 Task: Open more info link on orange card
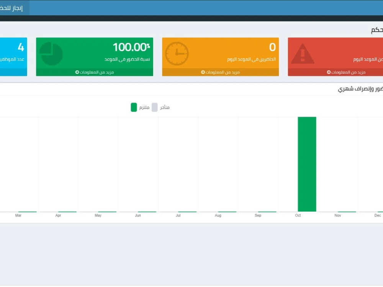(220, 72)
